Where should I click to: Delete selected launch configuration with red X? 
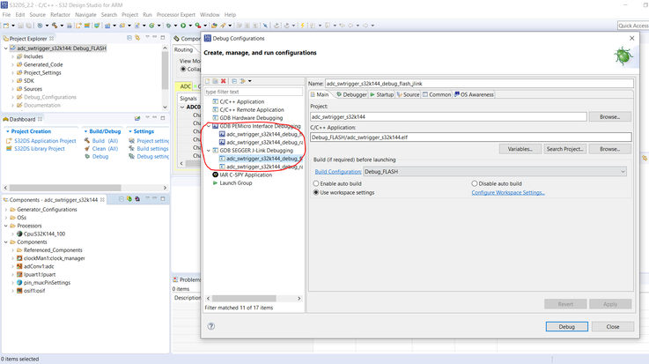(224, 81)
